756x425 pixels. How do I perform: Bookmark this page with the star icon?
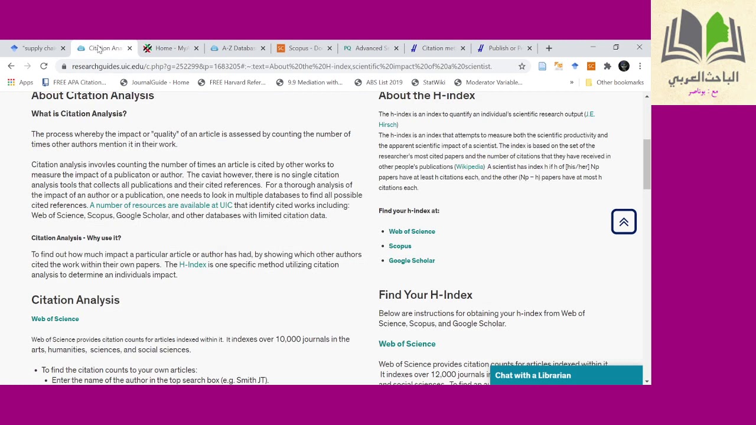click(x=522, y=66)
